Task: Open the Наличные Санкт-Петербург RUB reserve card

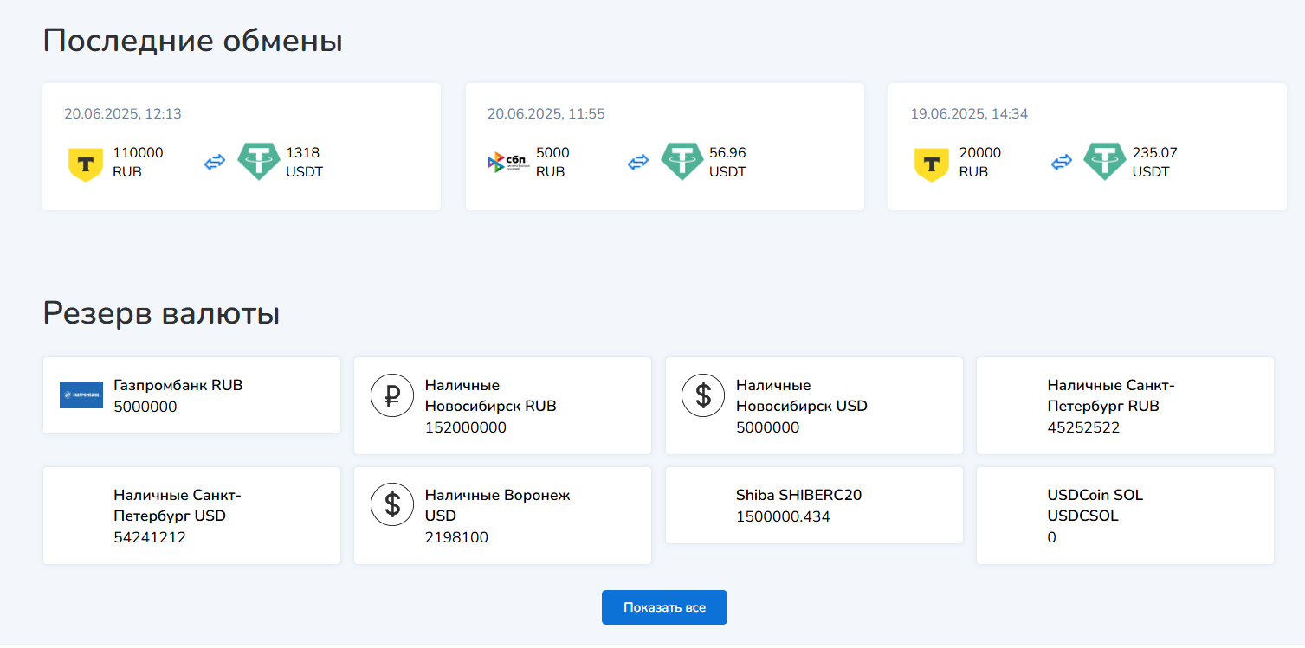Action: click(x=1124, y=406)
